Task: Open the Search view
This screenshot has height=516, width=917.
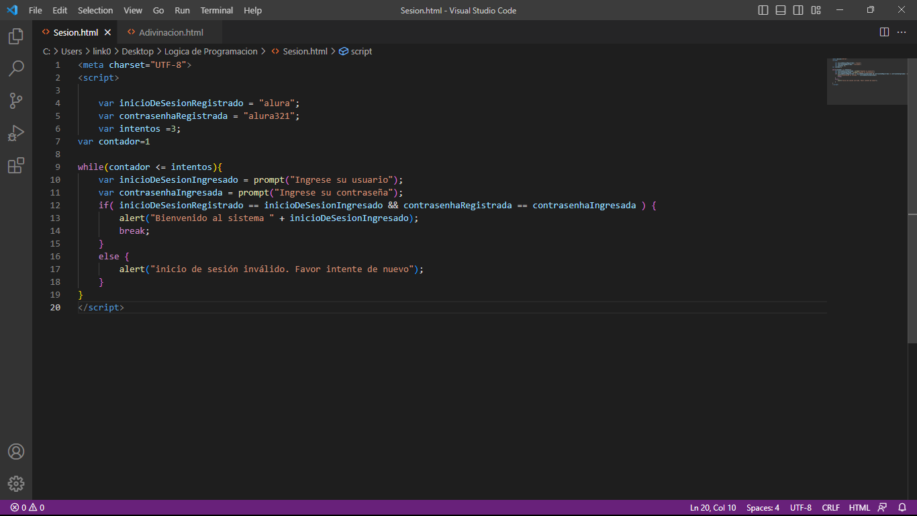Action: pos(16,69)
